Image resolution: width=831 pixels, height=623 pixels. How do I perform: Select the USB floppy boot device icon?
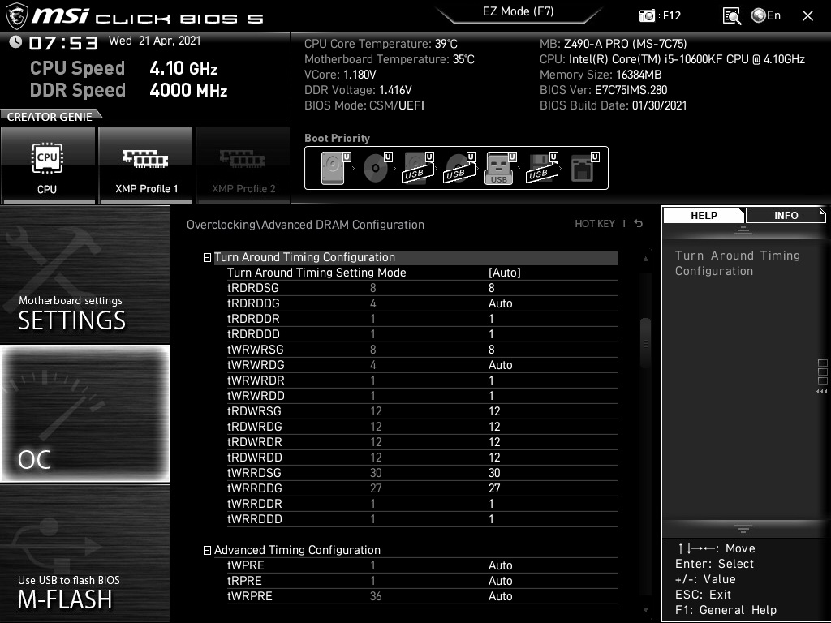pyautogui.click(x=541, y=168)
